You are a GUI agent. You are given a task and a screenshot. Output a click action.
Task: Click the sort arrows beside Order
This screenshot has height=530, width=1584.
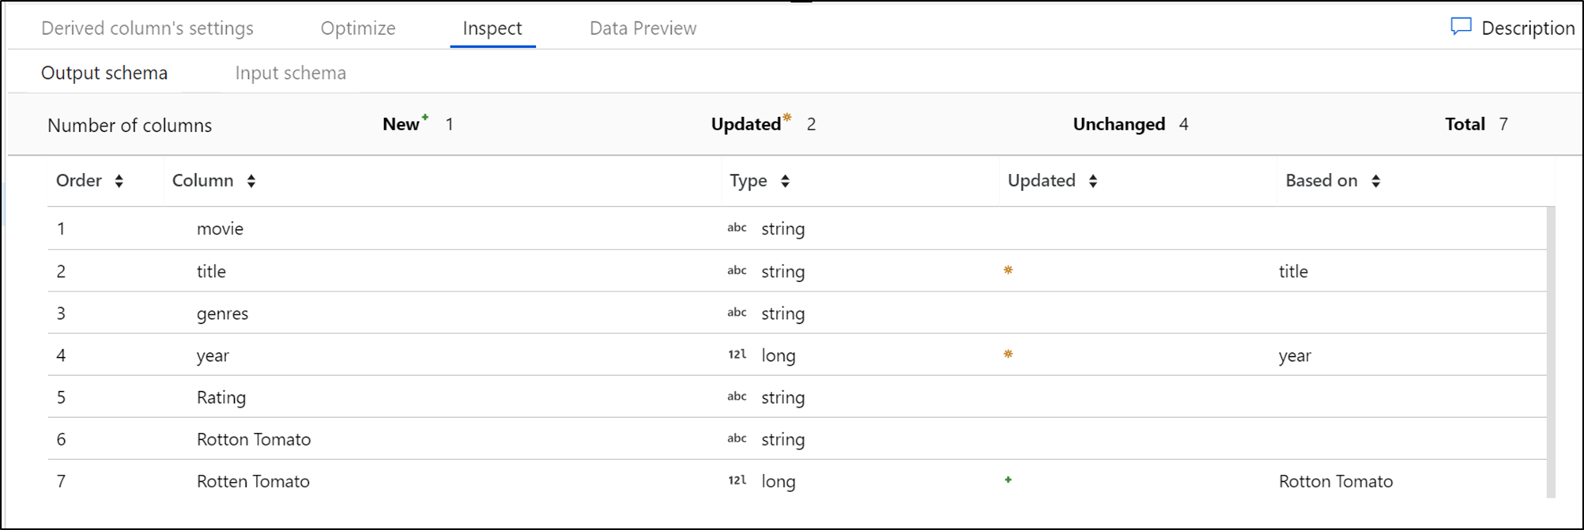click(119, 181)
